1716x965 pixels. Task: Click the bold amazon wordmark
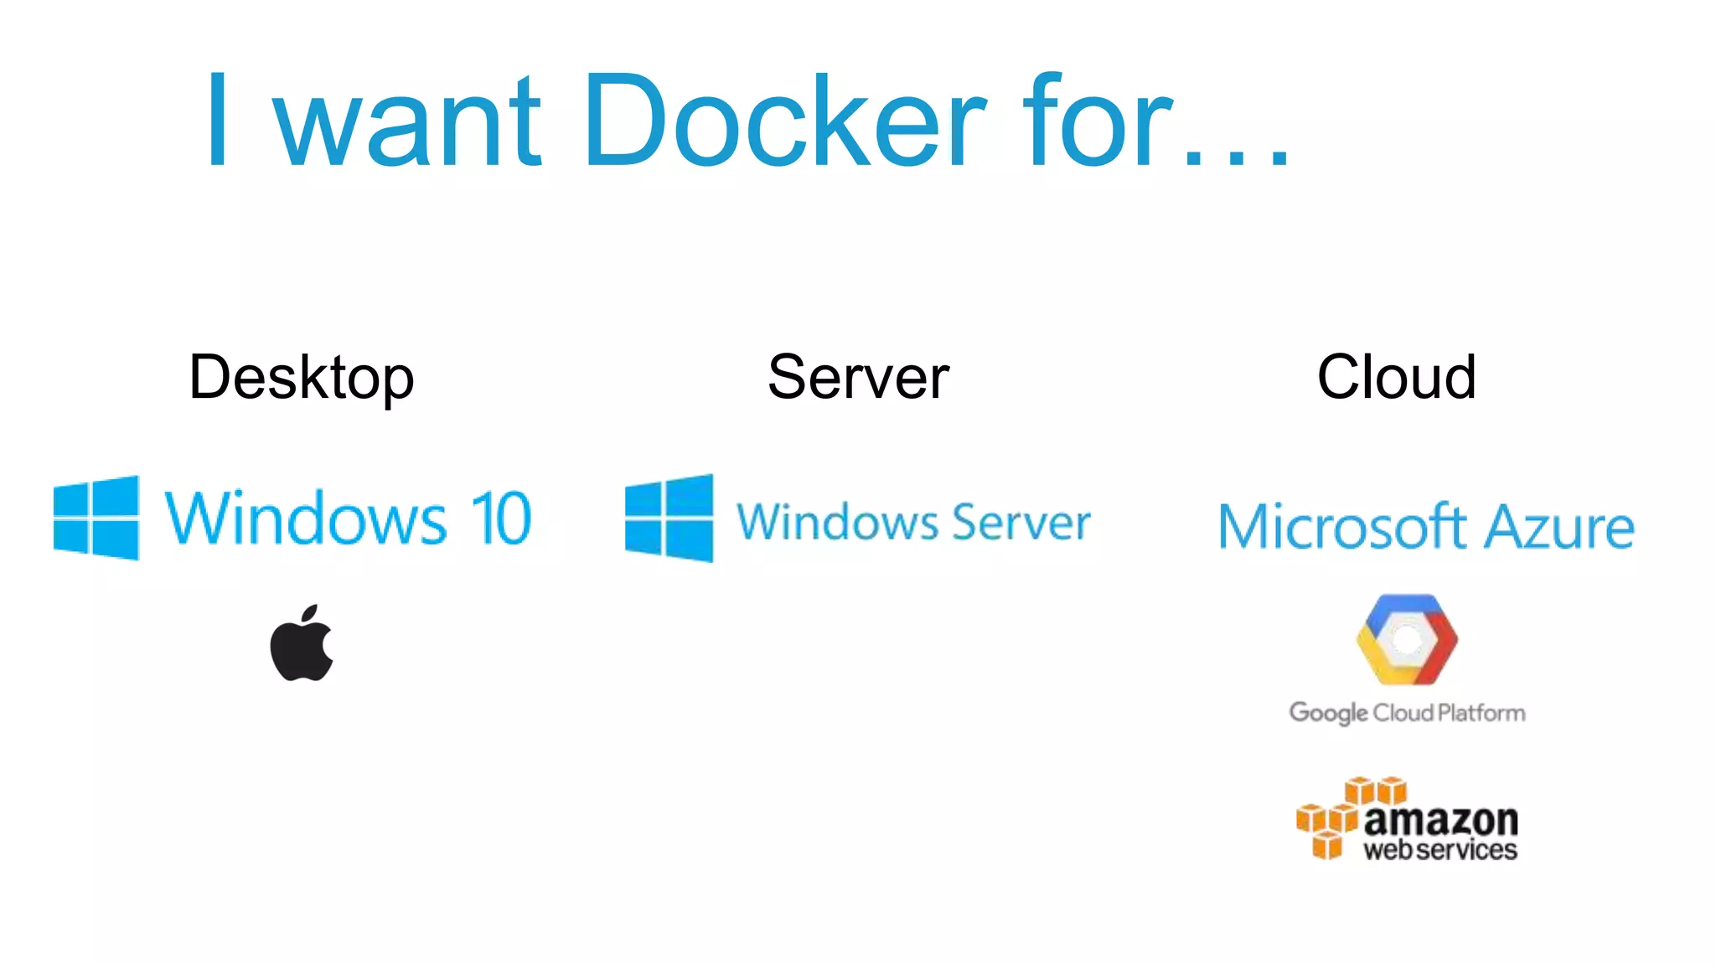coord(1440,820)
